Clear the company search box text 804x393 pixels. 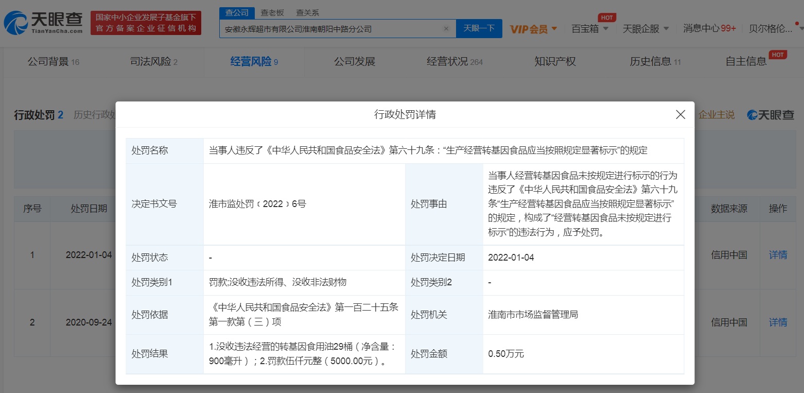point(446,29)
